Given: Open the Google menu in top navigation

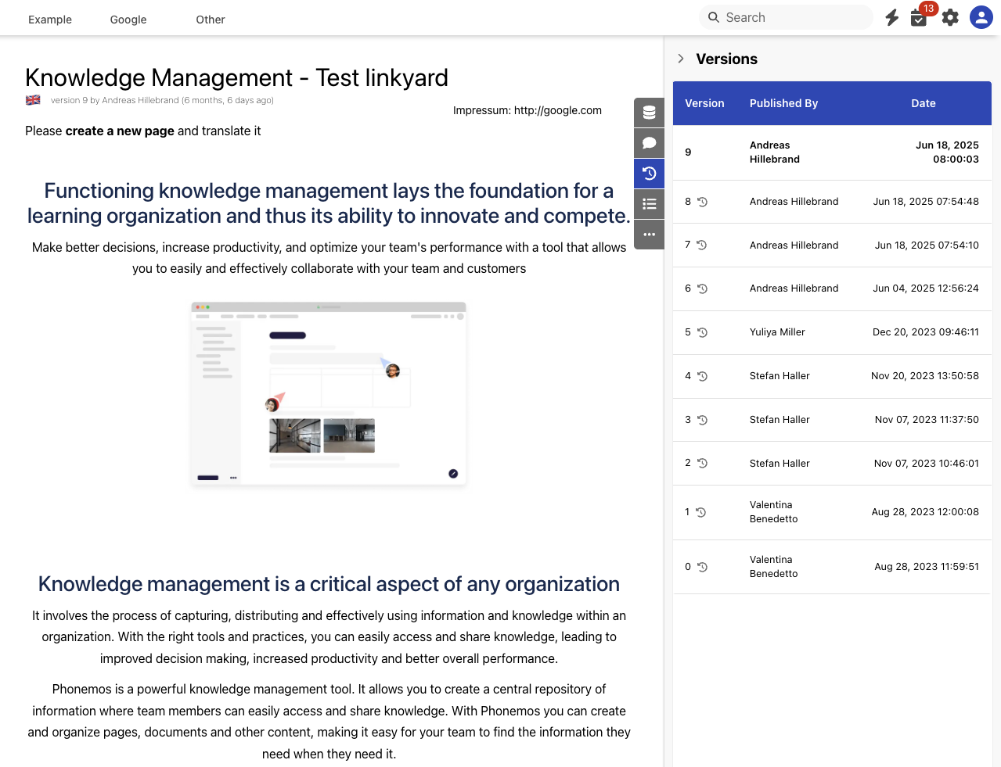Looking at the screenshot, I should (x=128, y=20).
